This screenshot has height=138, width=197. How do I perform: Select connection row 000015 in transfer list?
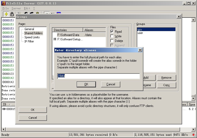click(x=8, y=109)
